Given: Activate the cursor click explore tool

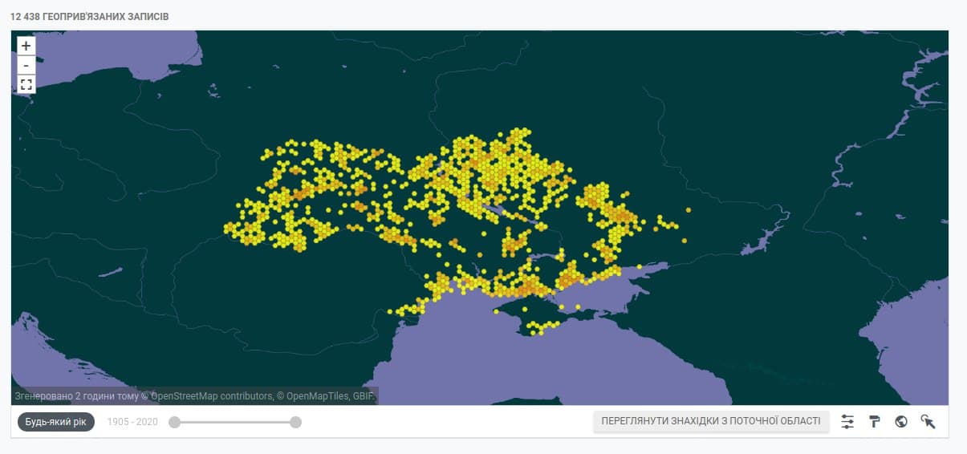Looking at the screenshot, I should (x=928, y=422).
